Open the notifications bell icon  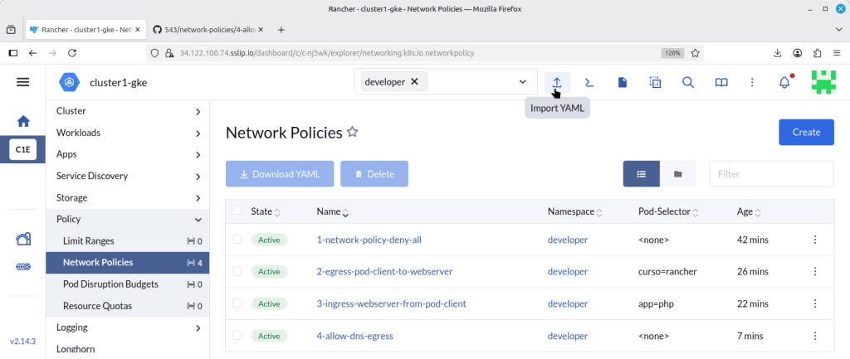pos(784,82)
